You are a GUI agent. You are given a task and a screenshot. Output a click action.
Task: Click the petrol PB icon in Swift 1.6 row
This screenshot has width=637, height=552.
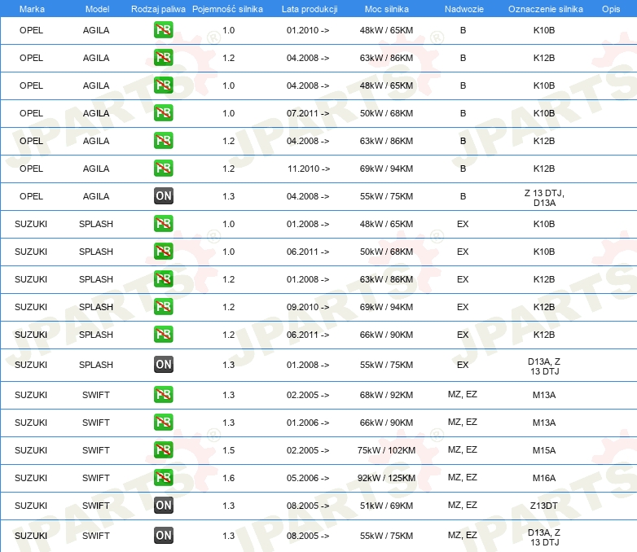tap(164, 478)
